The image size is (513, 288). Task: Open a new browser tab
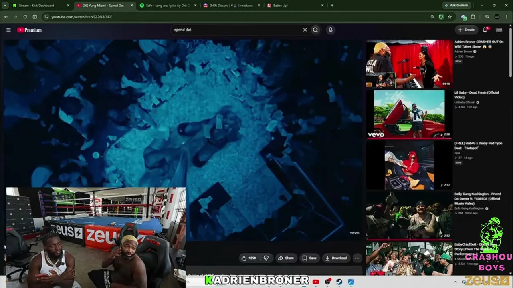332,6
